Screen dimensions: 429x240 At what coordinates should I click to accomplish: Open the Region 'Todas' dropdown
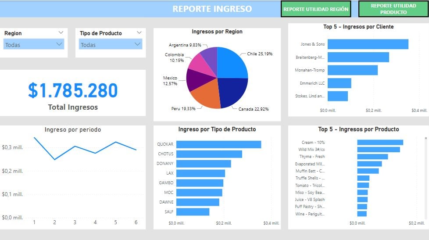34,44
